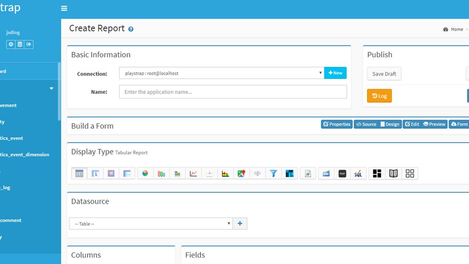
Task: Switch to Edit mode
Action: click(x=412, y=124)
